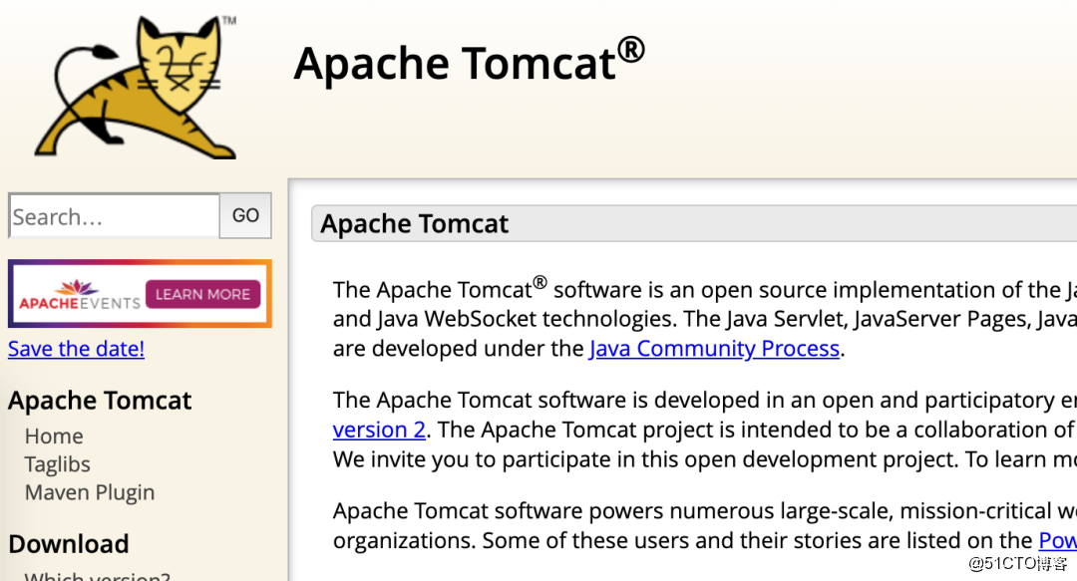The image size is (1077, 581).
Task: Click the LEARN MORE banner button
Action: click(202, 294)
